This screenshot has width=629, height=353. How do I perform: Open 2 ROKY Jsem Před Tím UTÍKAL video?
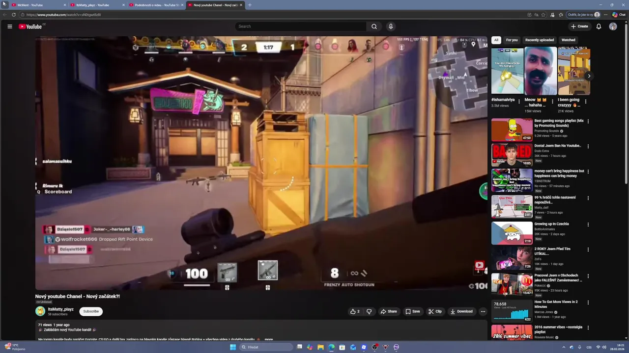point(512,258)
